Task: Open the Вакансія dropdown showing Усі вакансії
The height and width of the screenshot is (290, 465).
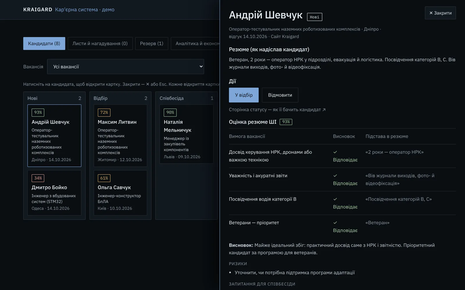Action: coord(126,67)
